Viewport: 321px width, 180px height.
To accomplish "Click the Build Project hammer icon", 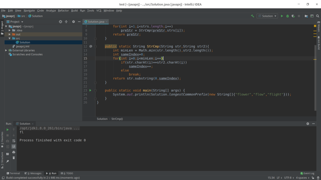I will point(252,16).
